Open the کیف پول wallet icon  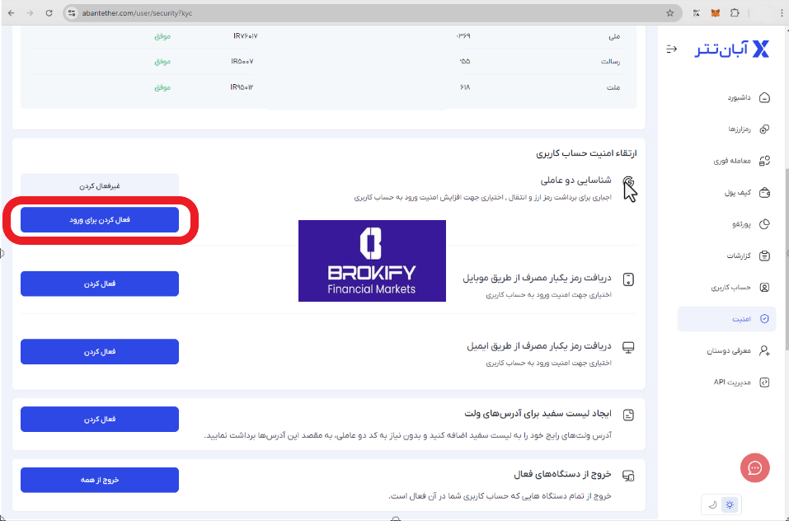click(763, 192)
